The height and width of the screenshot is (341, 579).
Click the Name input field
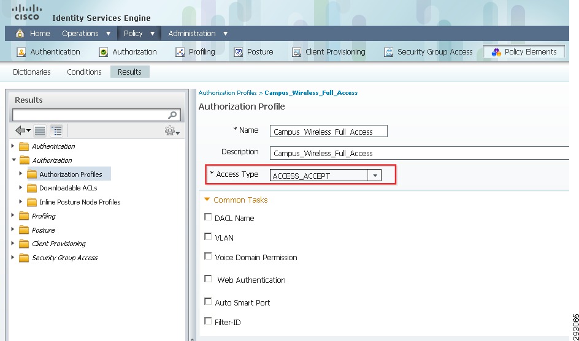pos(329,131)
